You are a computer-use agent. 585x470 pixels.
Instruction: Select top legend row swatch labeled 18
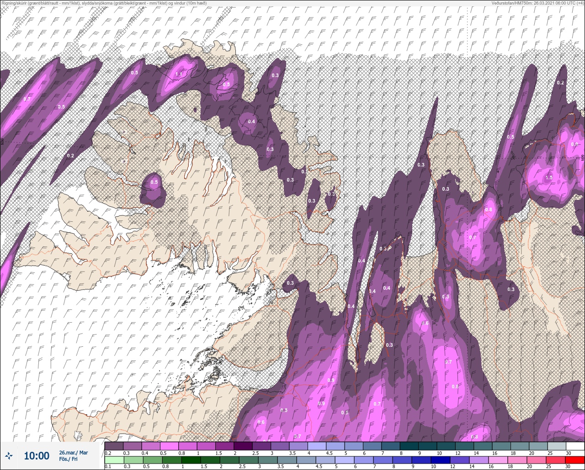(520, 446)
